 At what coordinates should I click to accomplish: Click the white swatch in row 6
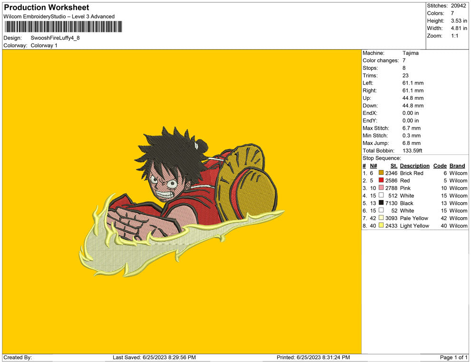381,210
